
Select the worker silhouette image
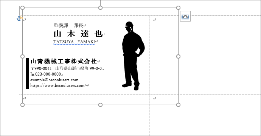(x=133, y=56)
